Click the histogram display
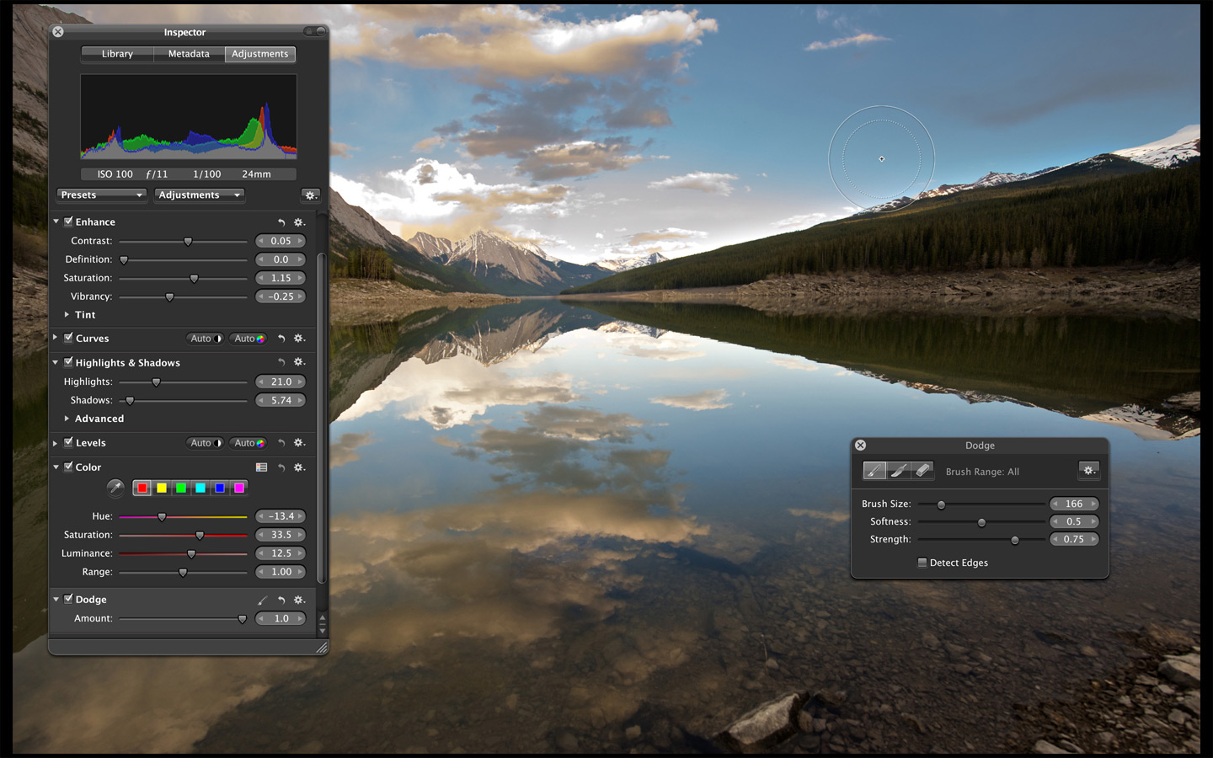1213x758 pixels. click(189, 116)
